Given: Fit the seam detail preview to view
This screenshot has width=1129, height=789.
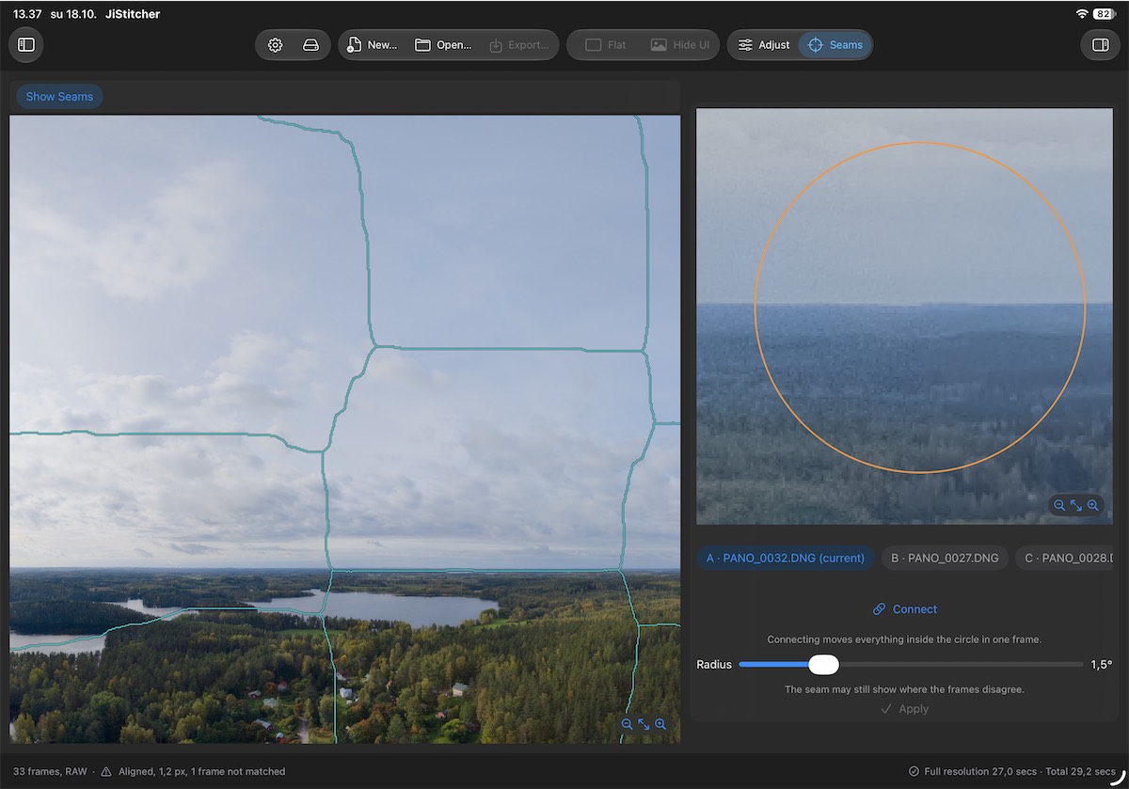Looking at the screenshot, I should 1076,505.
